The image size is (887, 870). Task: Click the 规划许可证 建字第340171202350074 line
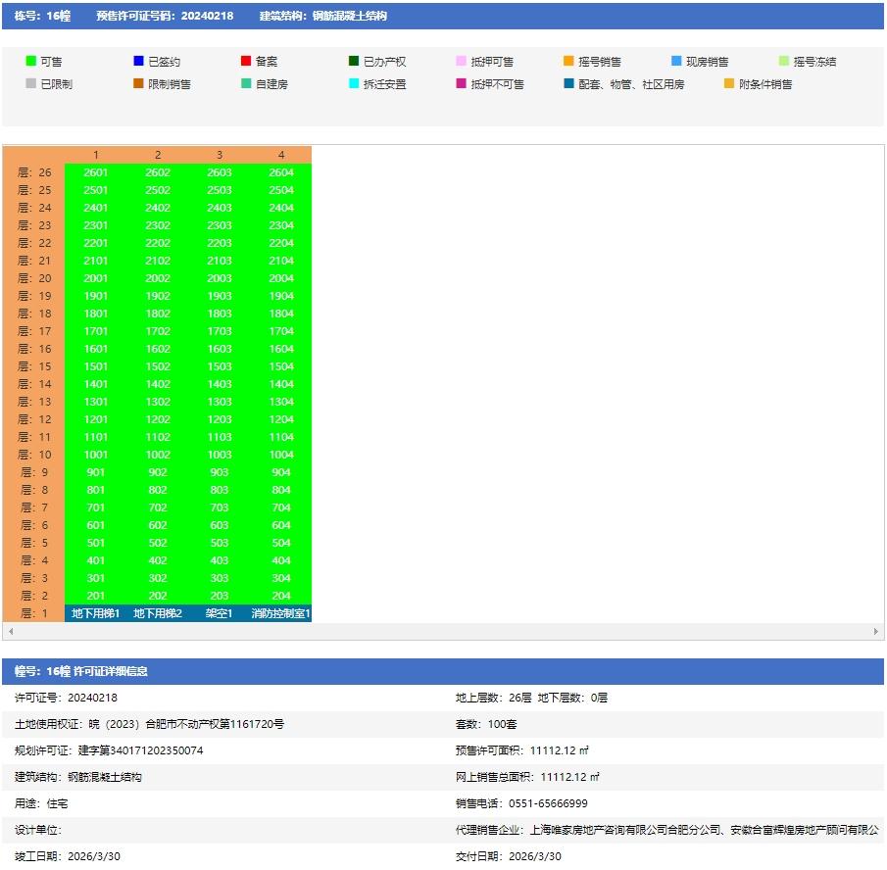(109, 750)
